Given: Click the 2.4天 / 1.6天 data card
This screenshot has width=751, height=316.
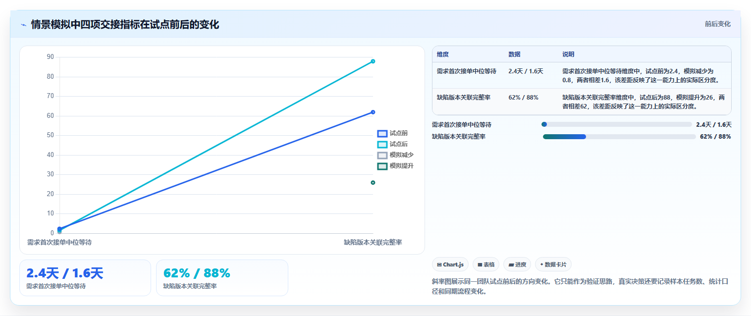Looking at the screenshot, I should [85, 278].
